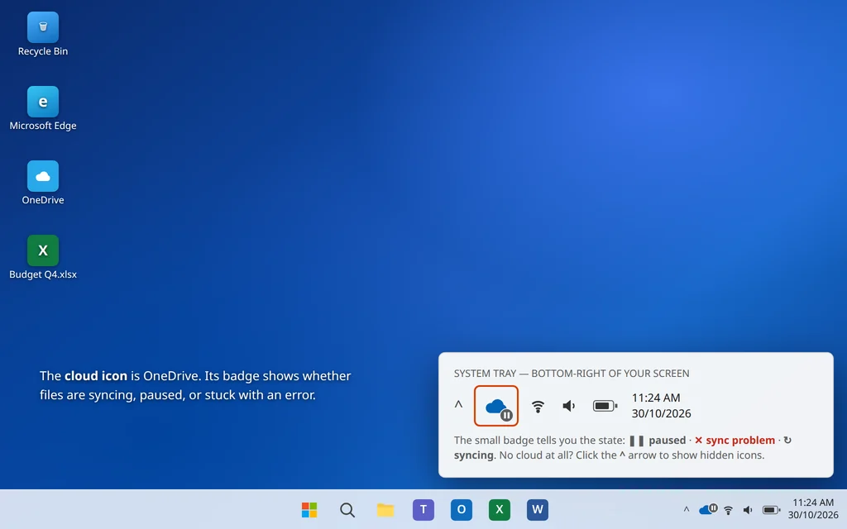Image resolution: width=847 pixels, height=529 pixels.
Task: Click the callout's 11:24 AM 30/10/2026 time
Action: point(661,405)
